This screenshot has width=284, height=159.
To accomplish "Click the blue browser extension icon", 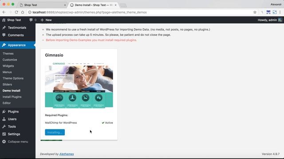I will (x=275, y=12).
